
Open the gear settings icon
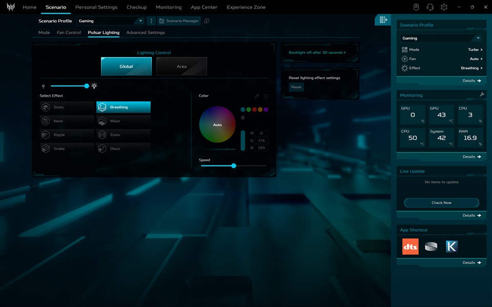pyautogui.click(x=444, y=7)
